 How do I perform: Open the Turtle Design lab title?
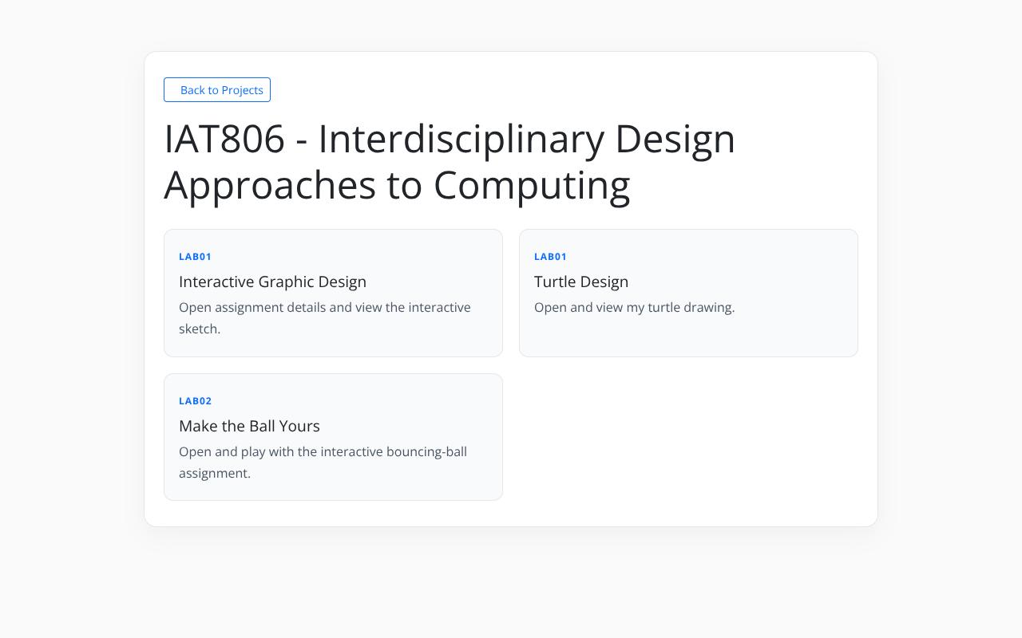click(x=581, y=282)
